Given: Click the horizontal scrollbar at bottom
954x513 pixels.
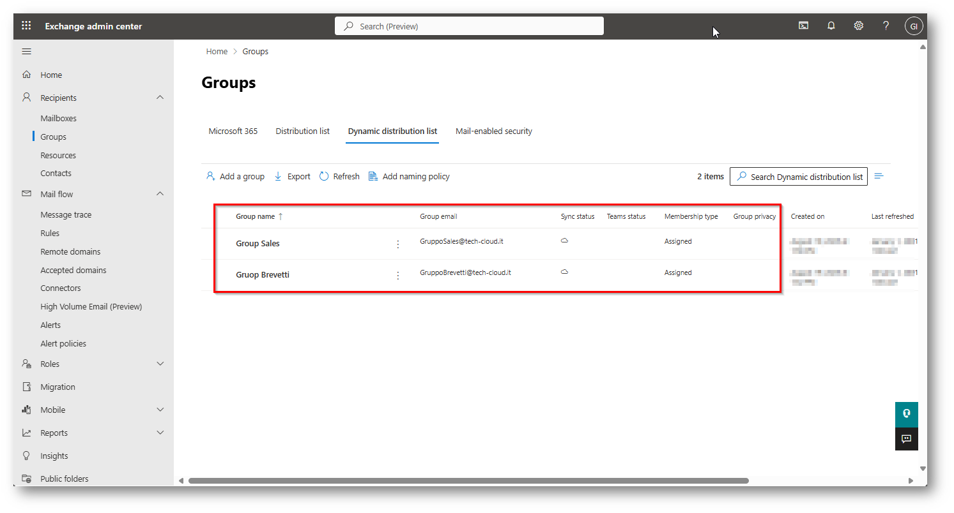Looking at the screenshot, I should click(x=468, y=480).
